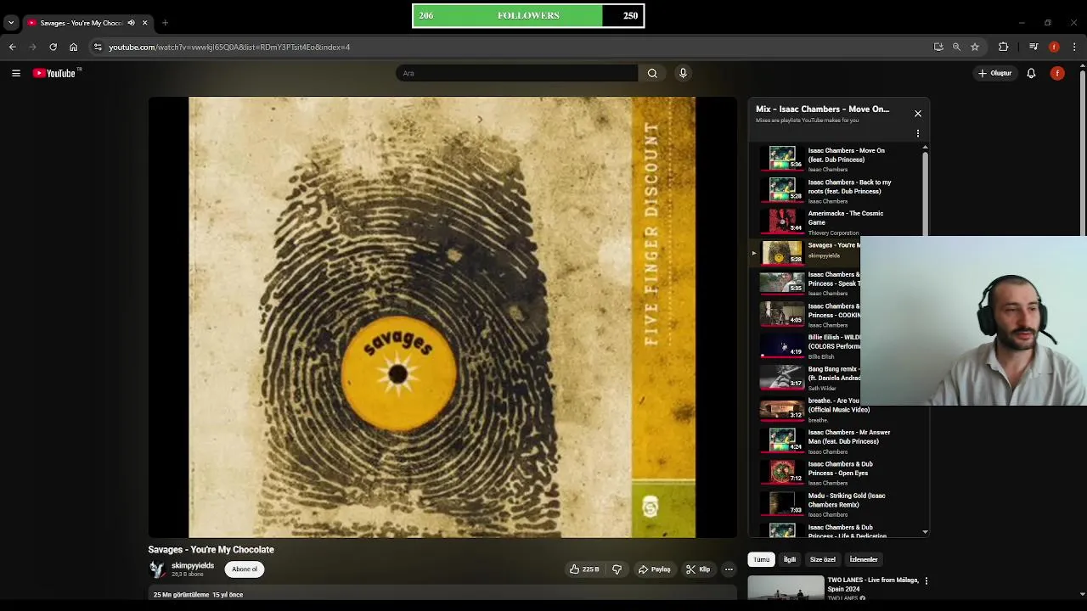
Task: Open the YouTube account avatar menu
Action: 1057,73
